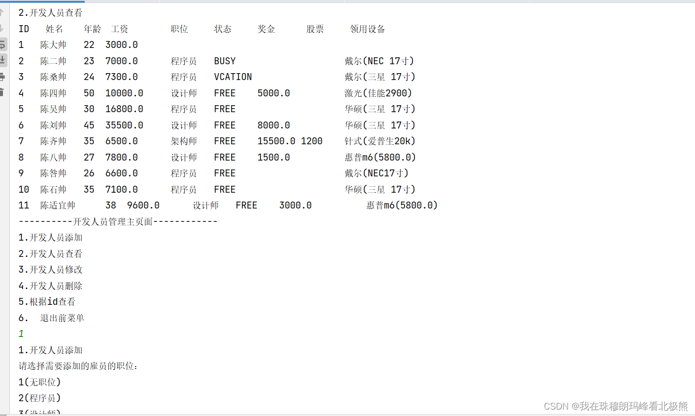695x416 pixels.
Task: Select the name 陈二帅
Action: (53, 61)
